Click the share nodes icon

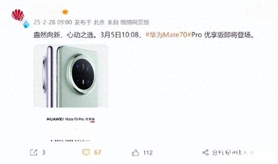tap(205, 153)
